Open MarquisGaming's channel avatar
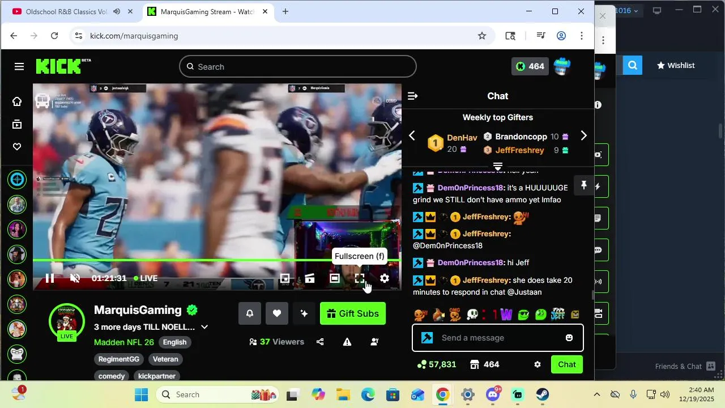Viewport: 725px width, 408px height. pos(67,321)
